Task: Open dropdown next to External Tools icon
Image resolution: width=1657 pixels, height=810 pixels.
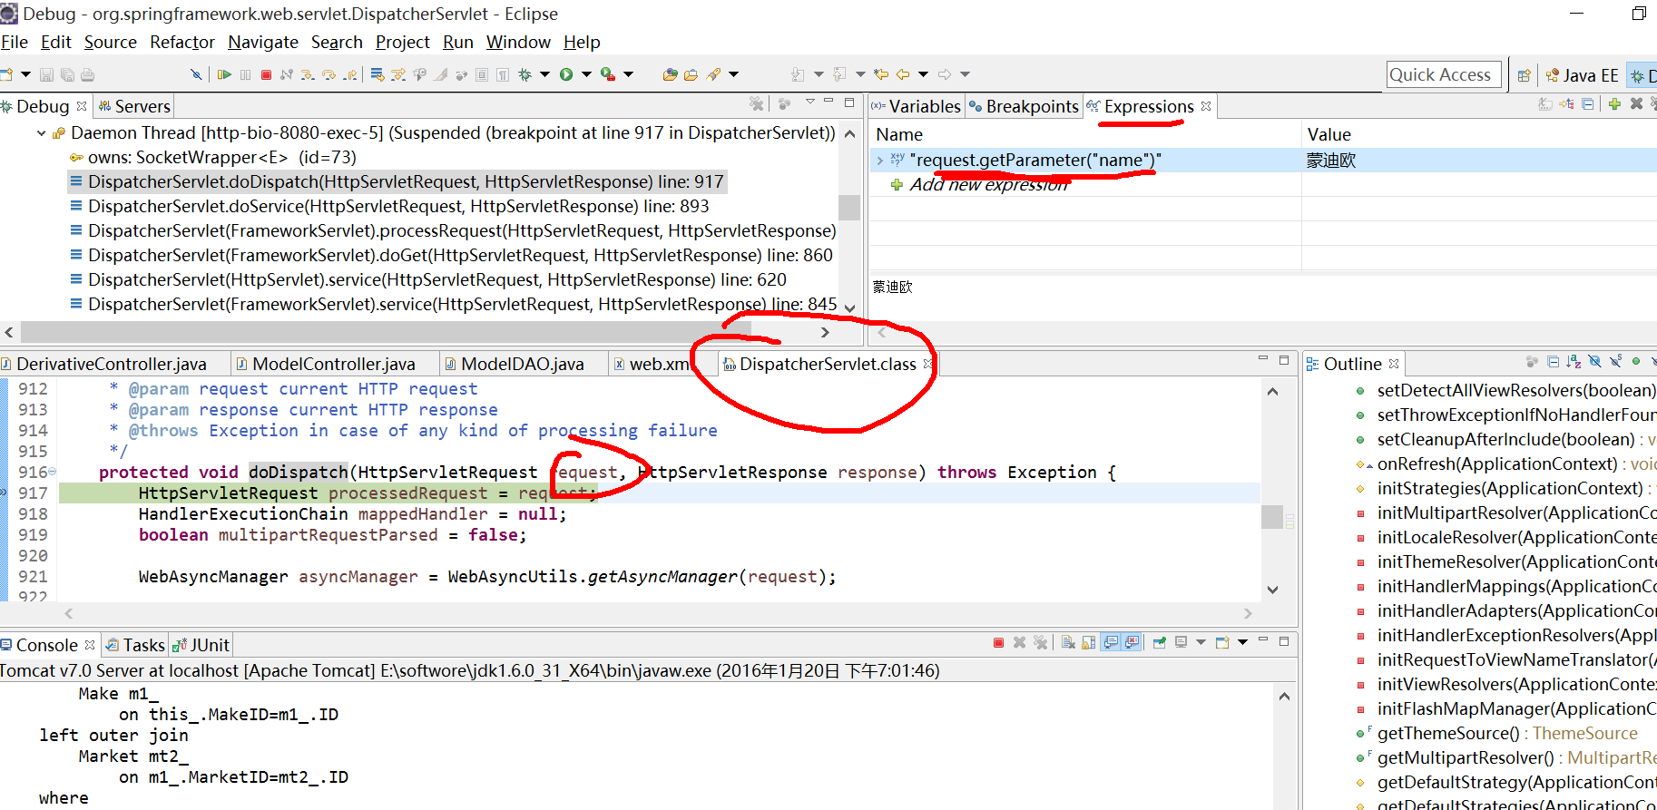Action: [x=628, y=74]
